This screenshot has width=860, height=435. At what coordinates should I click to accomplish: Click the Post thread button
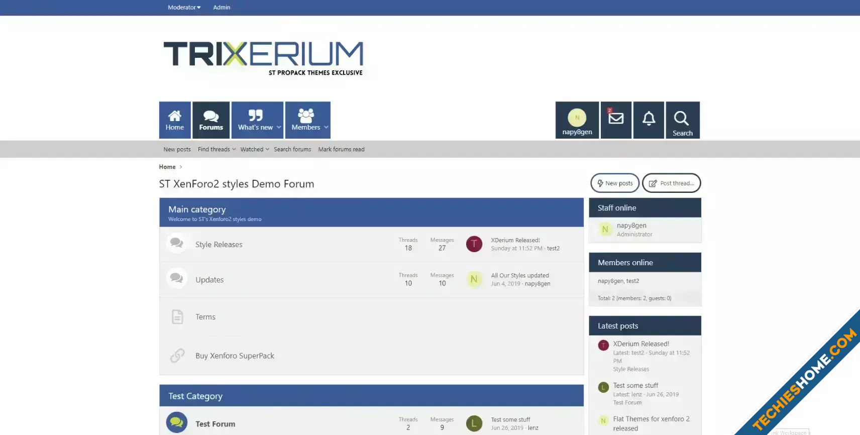671,183
